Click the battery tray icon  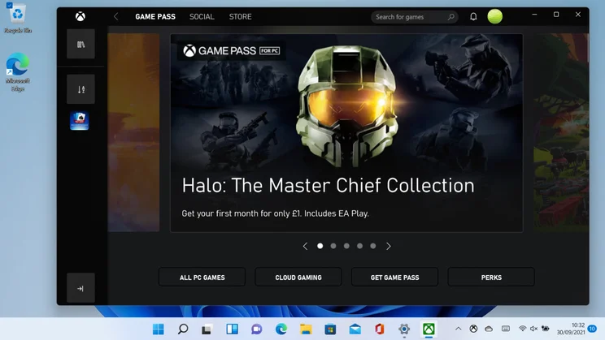coord(545,329)
